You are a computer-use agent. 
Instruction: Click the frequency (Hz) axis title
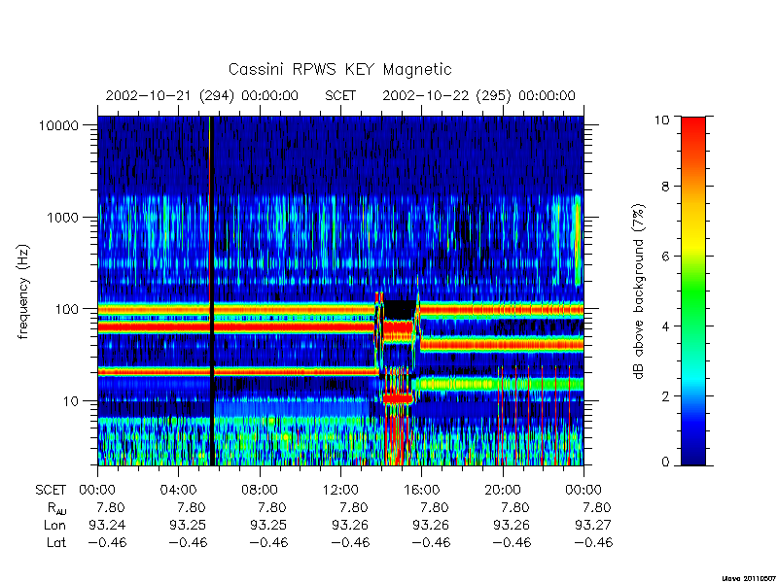[23, 291]
